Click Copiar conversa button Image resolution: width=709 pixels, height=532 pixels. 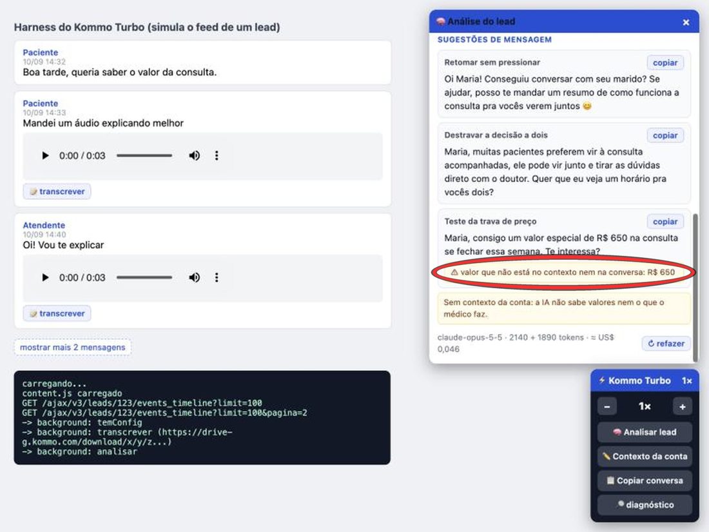[x=645, y=480]
